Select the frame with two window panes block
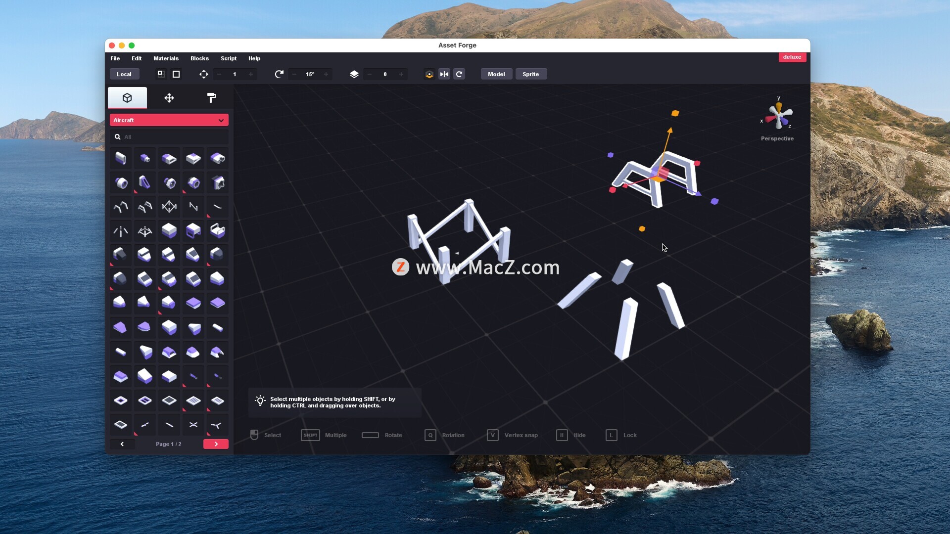 pos(145,400)
